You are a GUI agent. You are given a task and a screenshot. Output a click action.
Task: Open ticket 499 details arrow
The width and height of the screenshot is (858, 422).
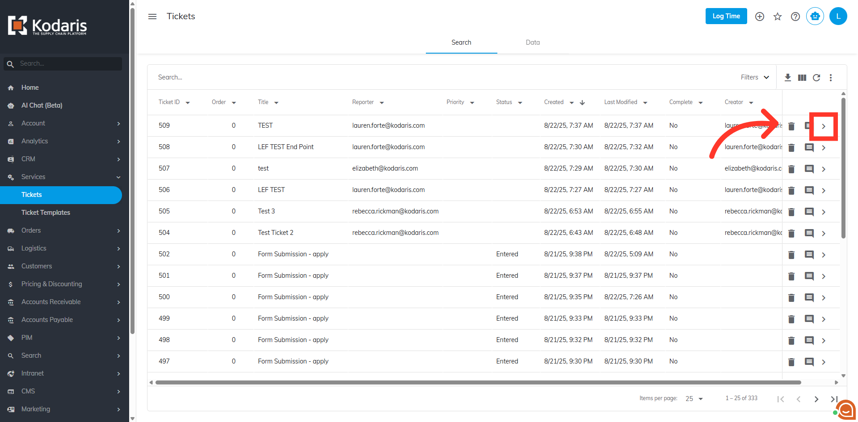click(x=824, y=319)
